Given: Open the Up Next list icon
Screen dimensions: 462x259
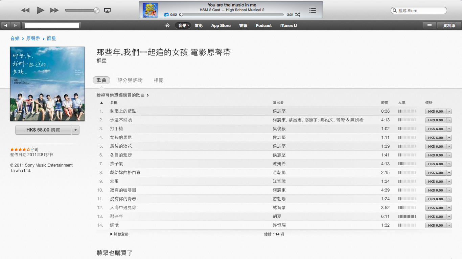Looking at the screenshot, I should click(313, 10).
